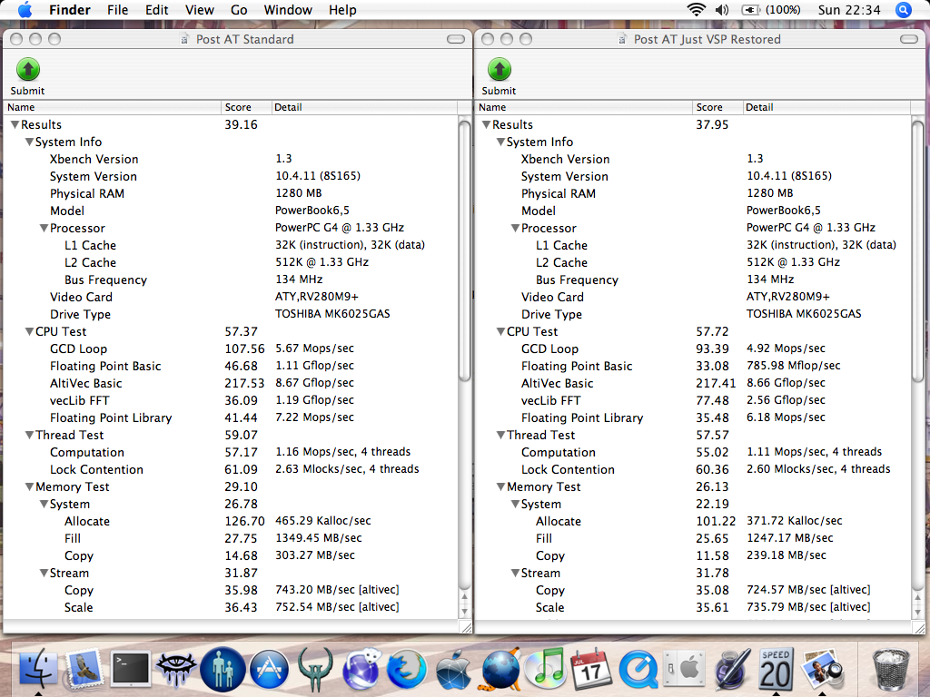Open System Preferences from the Dock
Image resolution: width=930 pixels, height=697 pixels.
click(x=684, y=669)
